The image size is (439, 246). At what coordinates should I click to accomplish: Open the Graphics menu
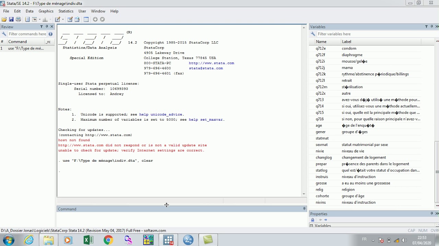click(x=46, y=11)
